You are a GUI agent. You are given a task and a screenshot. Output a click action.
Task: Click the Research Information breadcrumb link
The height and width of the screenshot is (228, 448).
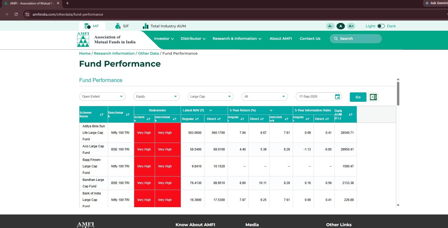[114, 53]
